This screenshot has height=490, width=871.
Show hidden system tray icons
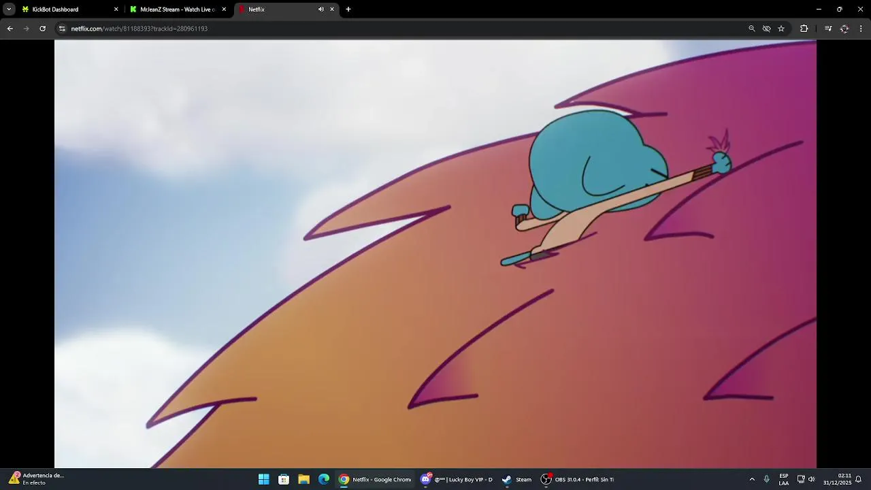[752, 479]
